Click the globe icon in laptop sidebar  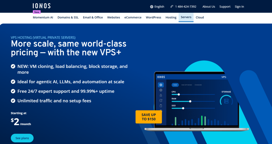pyautogui.click(x=161, y=90)
